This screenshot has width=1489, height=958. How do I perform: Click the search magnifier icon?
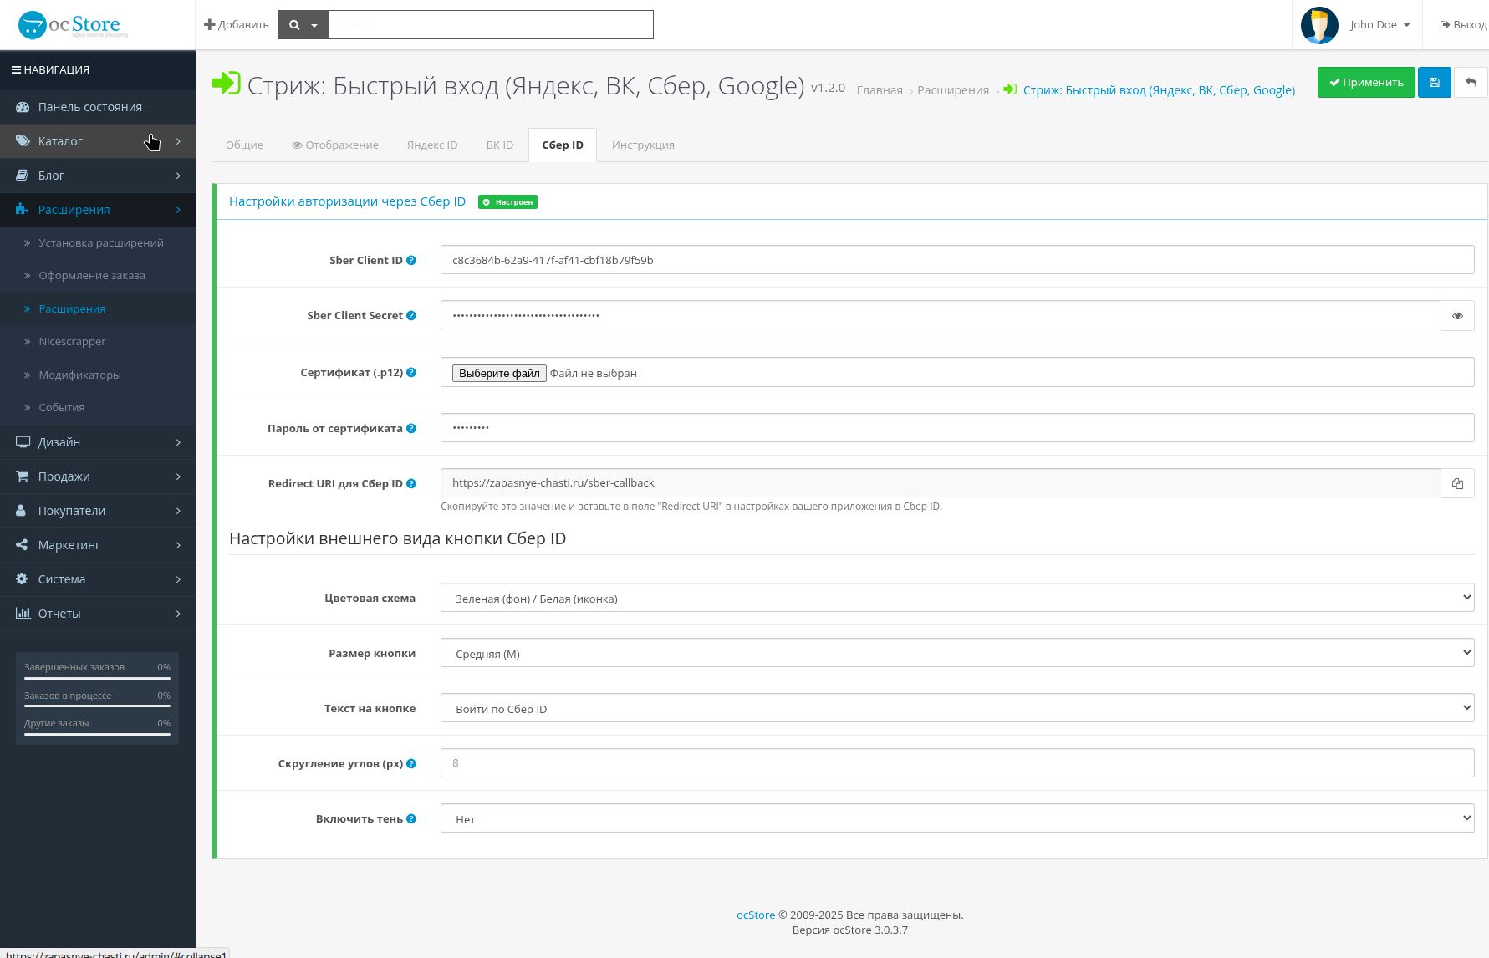coord(294,25)
